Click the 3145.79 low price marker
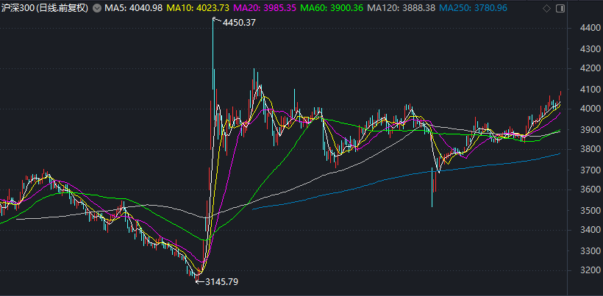Viewport: 603px width, 296px height. (x=221, y=282)
